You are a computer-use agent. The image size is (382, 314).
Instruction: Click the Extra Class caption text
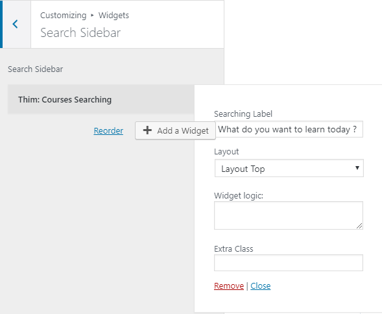pyautogui.click(x=233, y=249)
